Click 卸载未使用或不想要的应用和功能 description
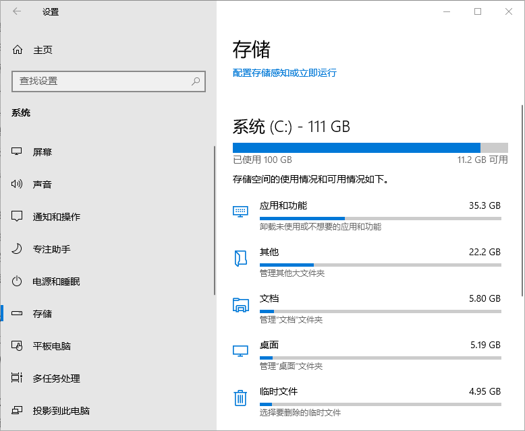Image resolution: width=525 pixels, height=431 pixels. (321, 227)
